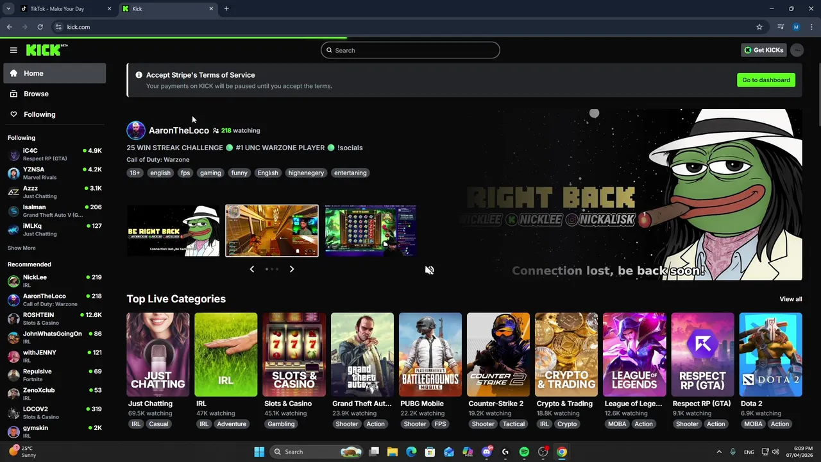Screen dimensions: 821x462
Task: Open the tab search dropdown arrow
Action: (8, 9)
